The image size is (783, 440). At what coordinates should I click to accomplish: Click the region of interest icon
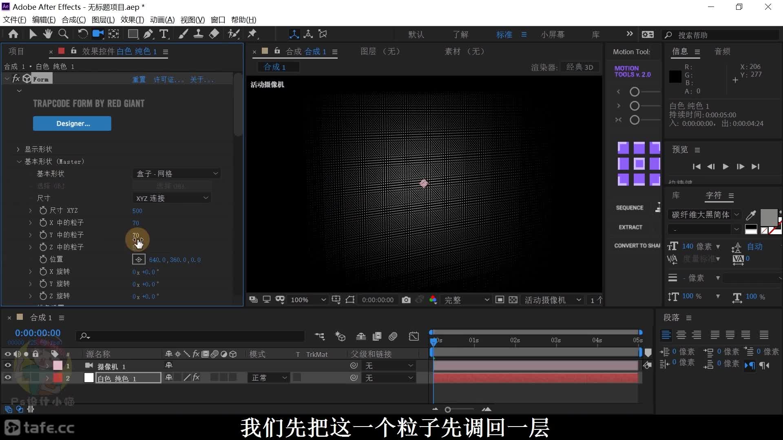pos(500,300)
